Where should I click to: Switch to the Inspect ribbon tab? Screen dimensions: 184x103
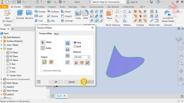pos(52,7)
